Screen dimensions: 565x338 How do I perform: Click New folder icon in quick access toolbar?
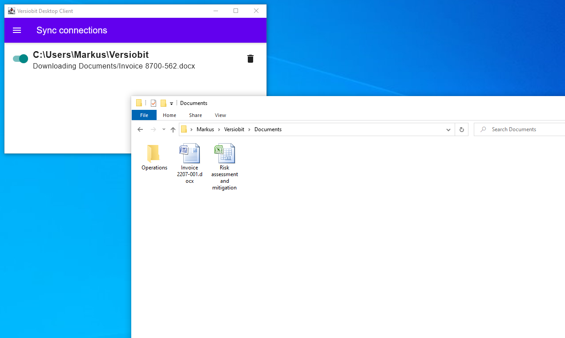click(x=163, y=103)
